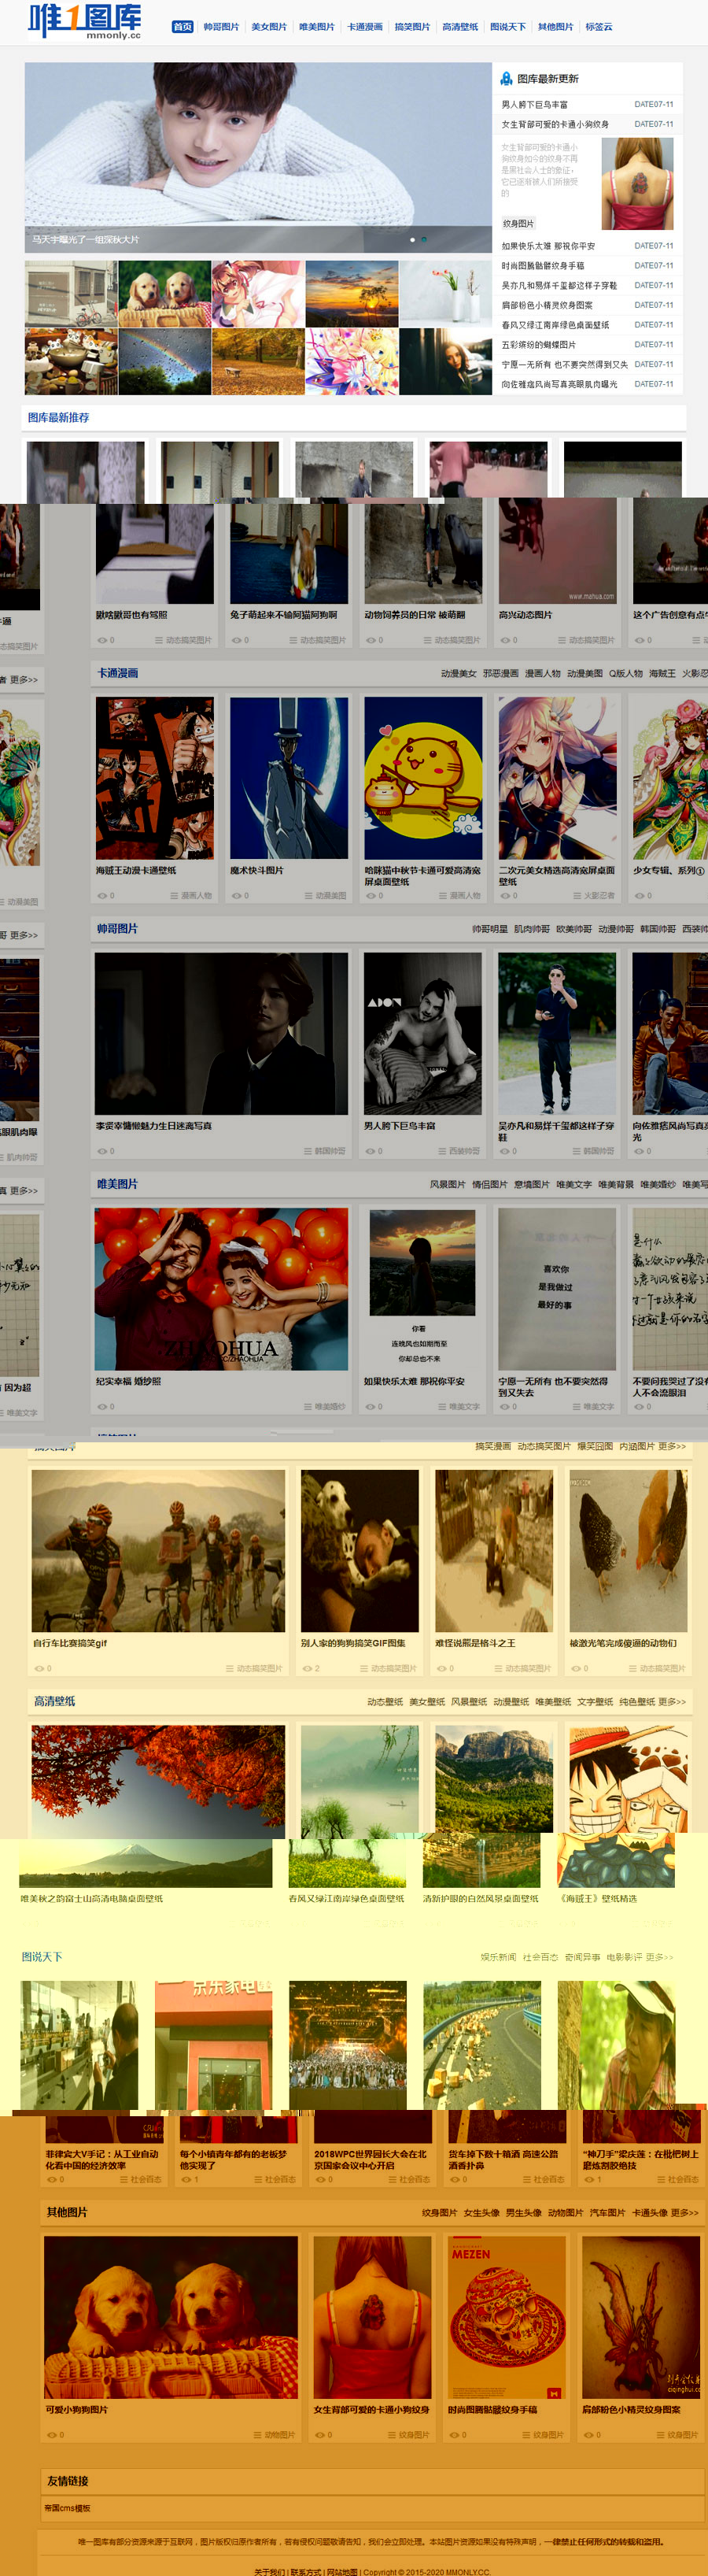The width and height of the screenshot is (708, 2576).
Task: Open the 搞笑图片 tab in the top navigation
Action: (412, 27)
